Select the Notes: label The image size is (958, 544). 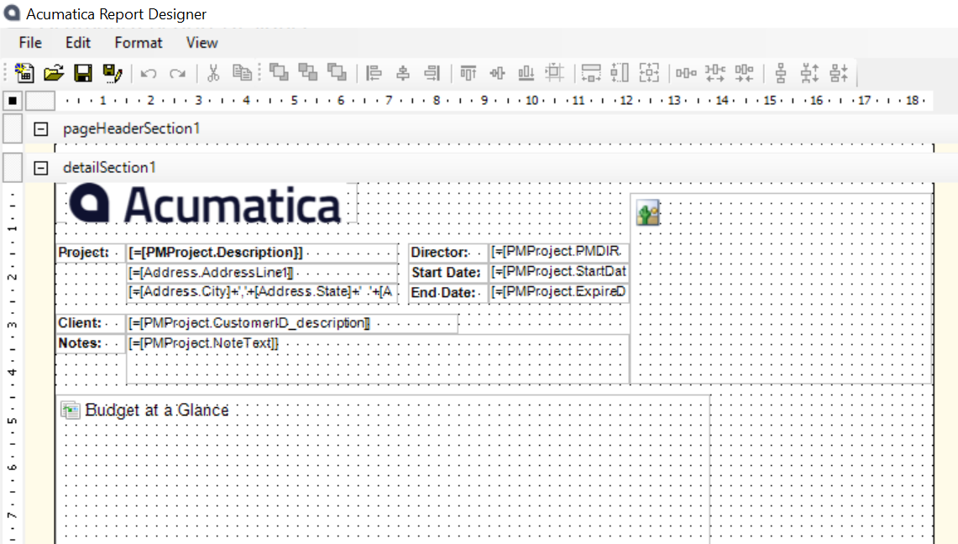pyautogui.click(x=91, y=343)
